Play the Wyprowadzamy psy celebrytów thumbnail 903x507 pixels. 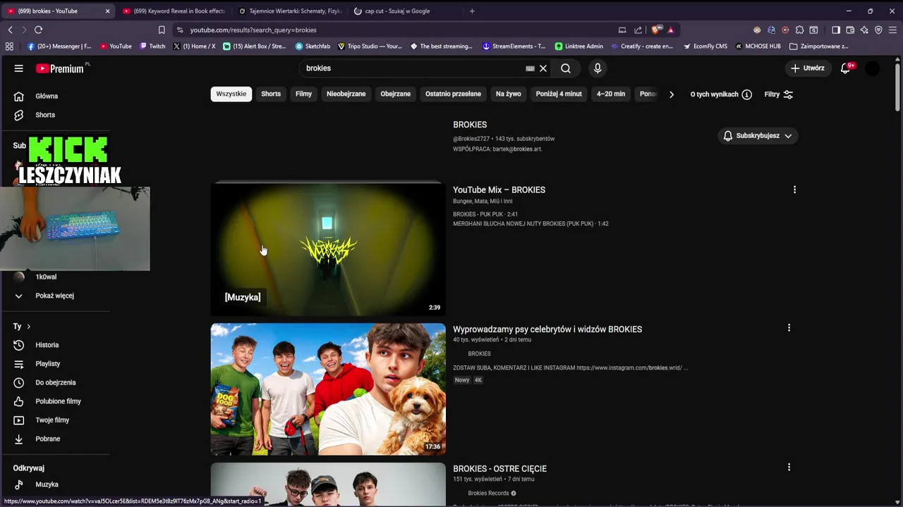328,389
